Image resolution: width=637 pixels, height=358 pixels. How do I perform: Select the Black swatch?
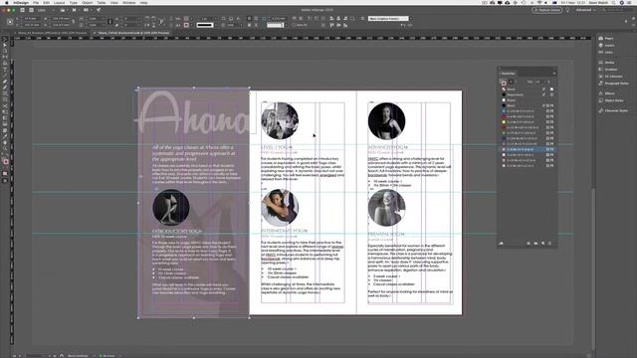click(528, 105)
